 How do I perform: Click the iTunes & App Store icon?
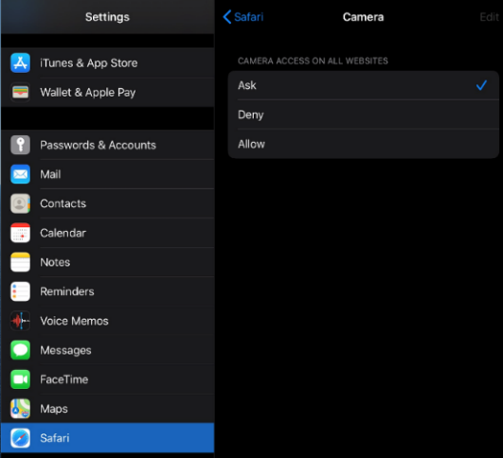coord(21,62)
